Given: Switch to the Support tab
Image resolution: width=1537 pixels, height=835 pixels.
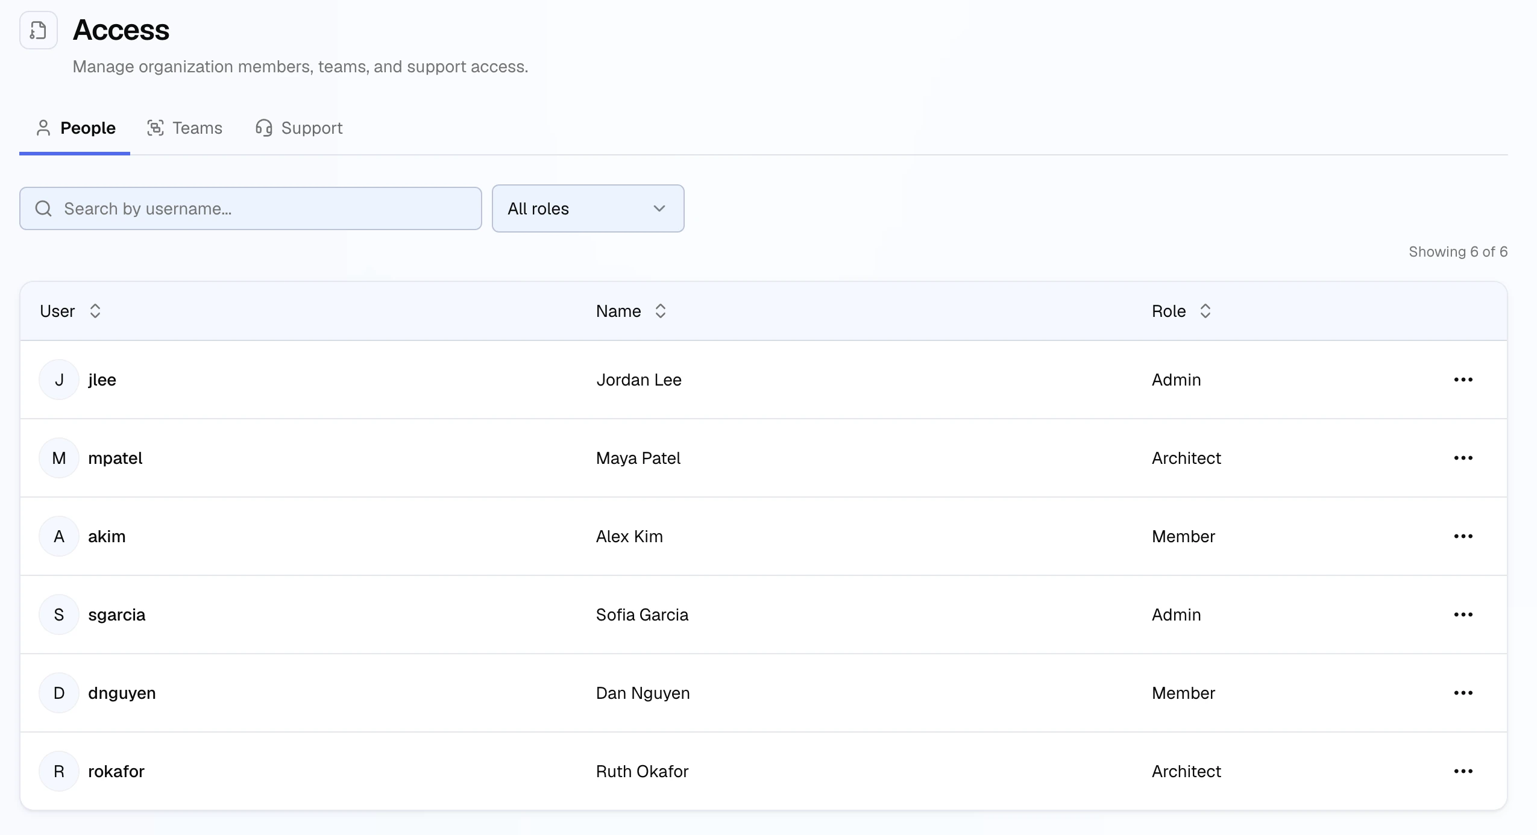Looking at the screenshot, I should pyautogui.click(x=299, y=128).
